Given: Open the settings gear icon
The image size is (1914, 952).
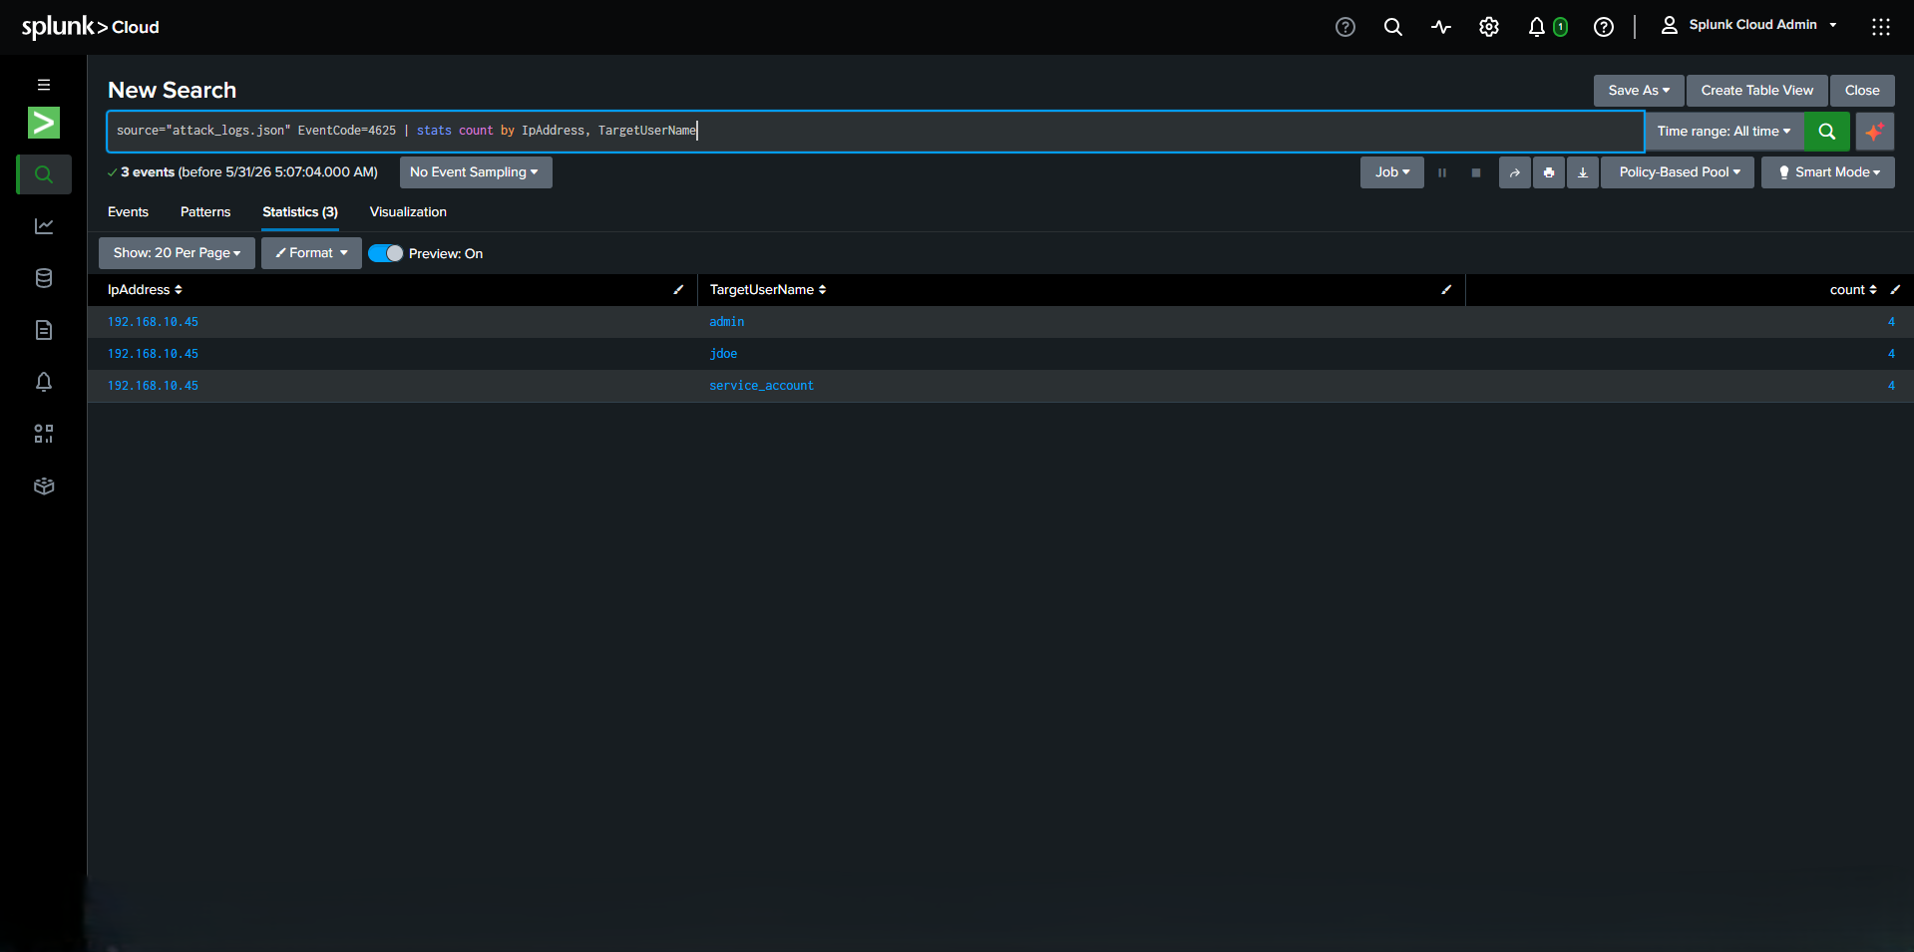Looking at the screenshot, I should [x=1489, y=27].
